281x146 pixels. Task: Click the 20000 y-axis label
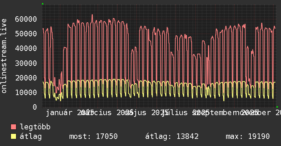click(x=26, y=78)
